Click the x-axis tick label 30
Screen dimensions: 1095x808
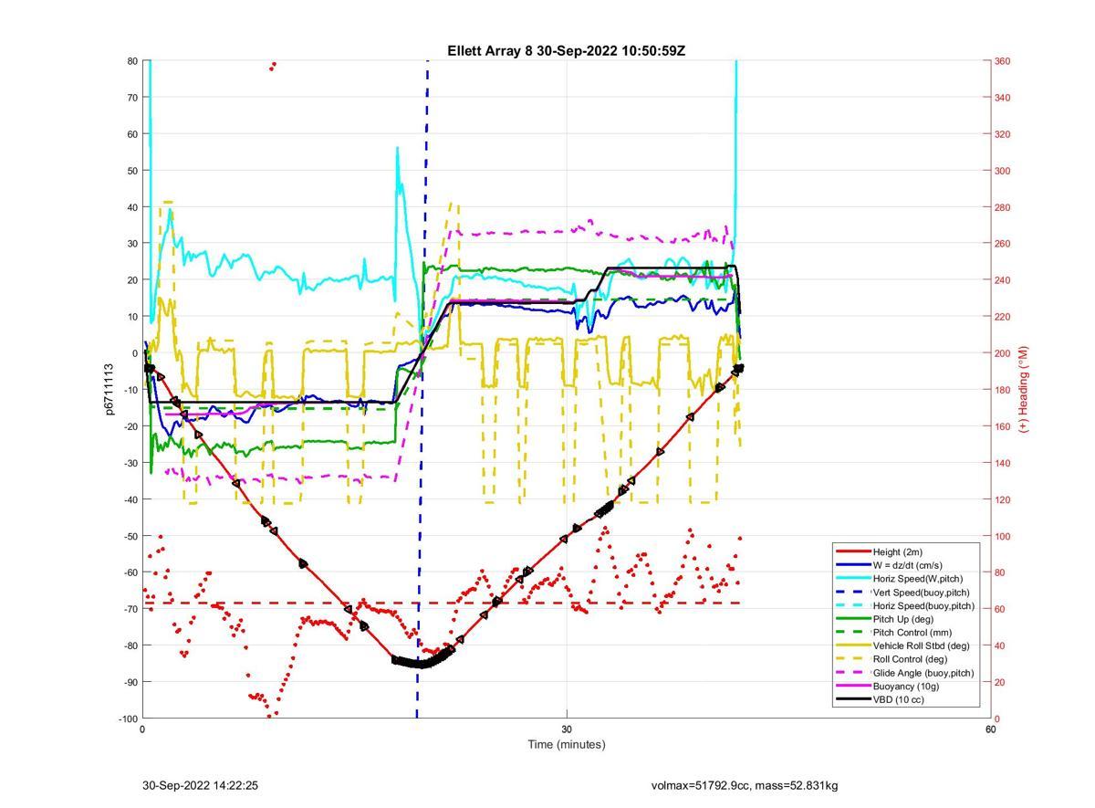click(567, 729)
